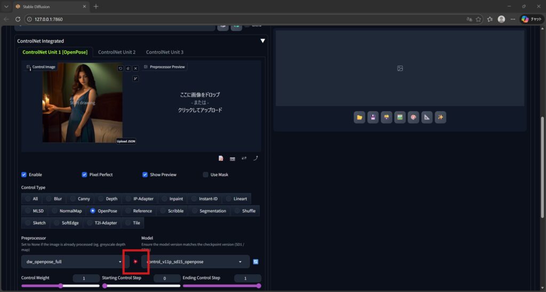The height and width of the screenshot is (292, 546).
Task: Open the dw_openpose_full preprocessor dropdown
Action: coord(75,262)
